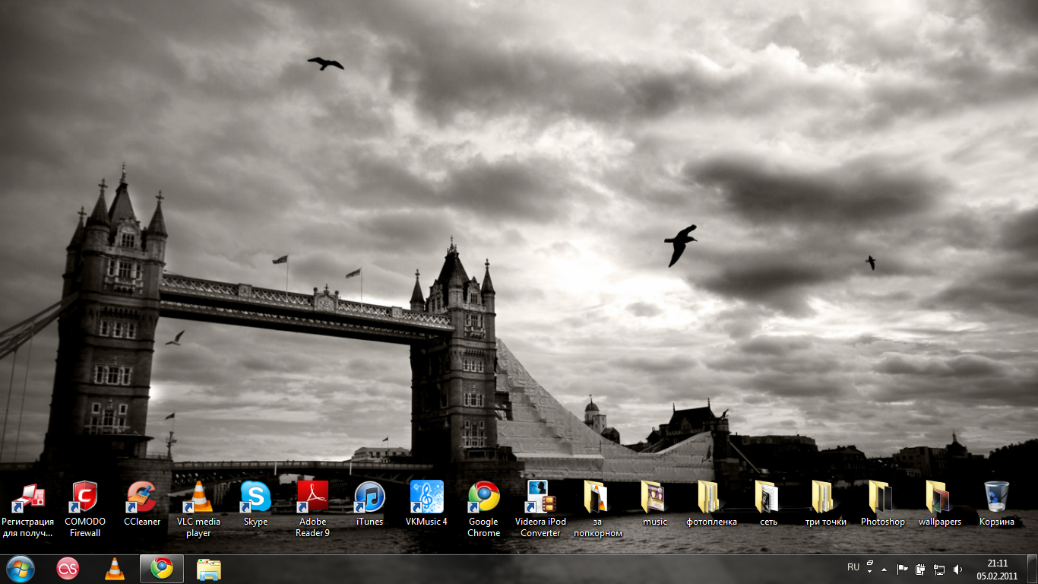Select the VKMusic 4 desktop icon
1038x584 pixels.
pyautogui.click(x=426, y=504)
